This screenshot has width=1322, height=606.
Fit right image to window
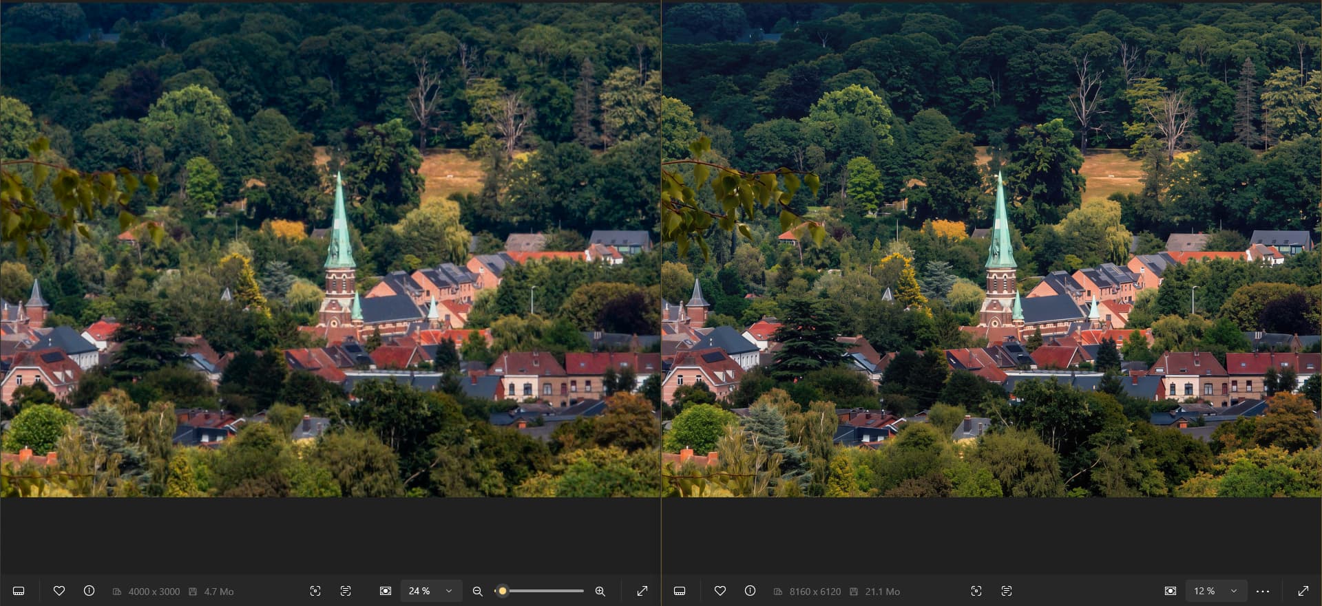pos(1171,591)
